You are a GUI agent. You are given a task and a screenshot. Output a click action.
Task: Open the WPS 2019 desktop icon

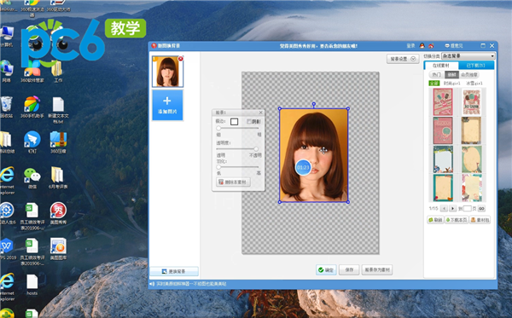point(7,249)
